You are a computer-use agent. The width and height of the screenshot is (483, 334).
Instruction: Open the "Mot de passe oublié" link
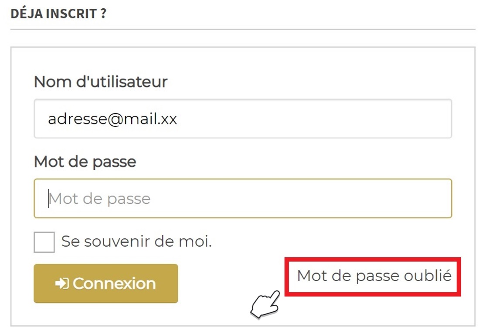[374, 276]
